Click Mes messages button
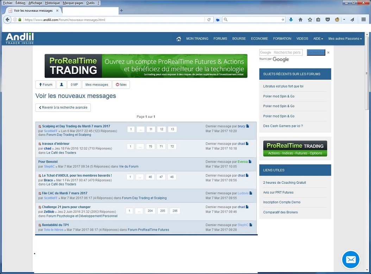This screenshot has height=274, width=371. coord(97,85)
